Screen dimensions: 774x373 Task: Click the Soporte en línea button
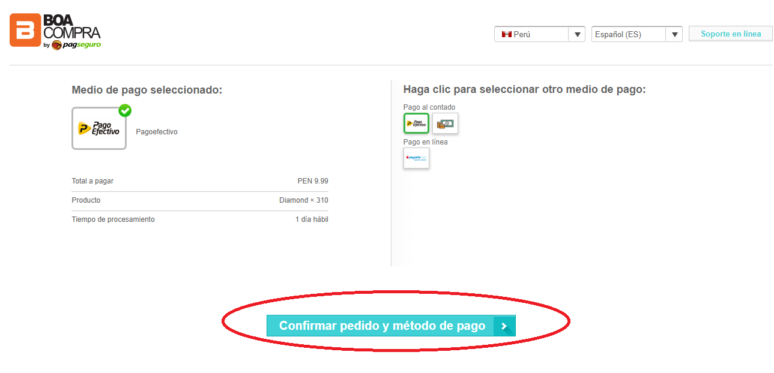click(x=731, y=34)
